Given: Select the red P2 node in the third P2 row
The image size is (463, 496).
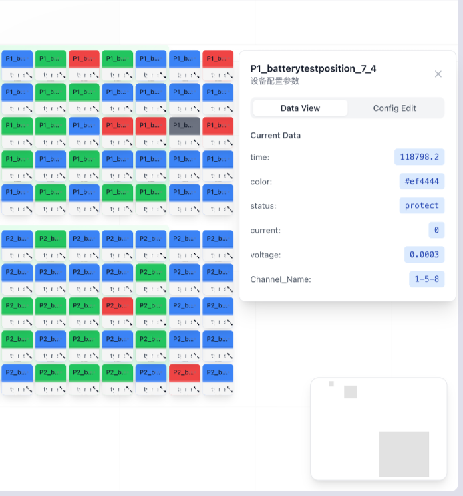Looking at the screenshot, I should [118, 305].
